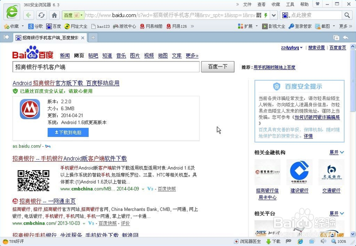Click the restore closed tab arrow
The image size is (356, 246).
[x=346, y=37]
